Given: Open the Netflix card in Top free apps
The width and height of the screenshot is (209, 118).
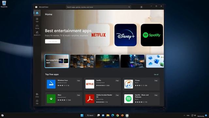Looking at the screenshot, I should [102, 84].
